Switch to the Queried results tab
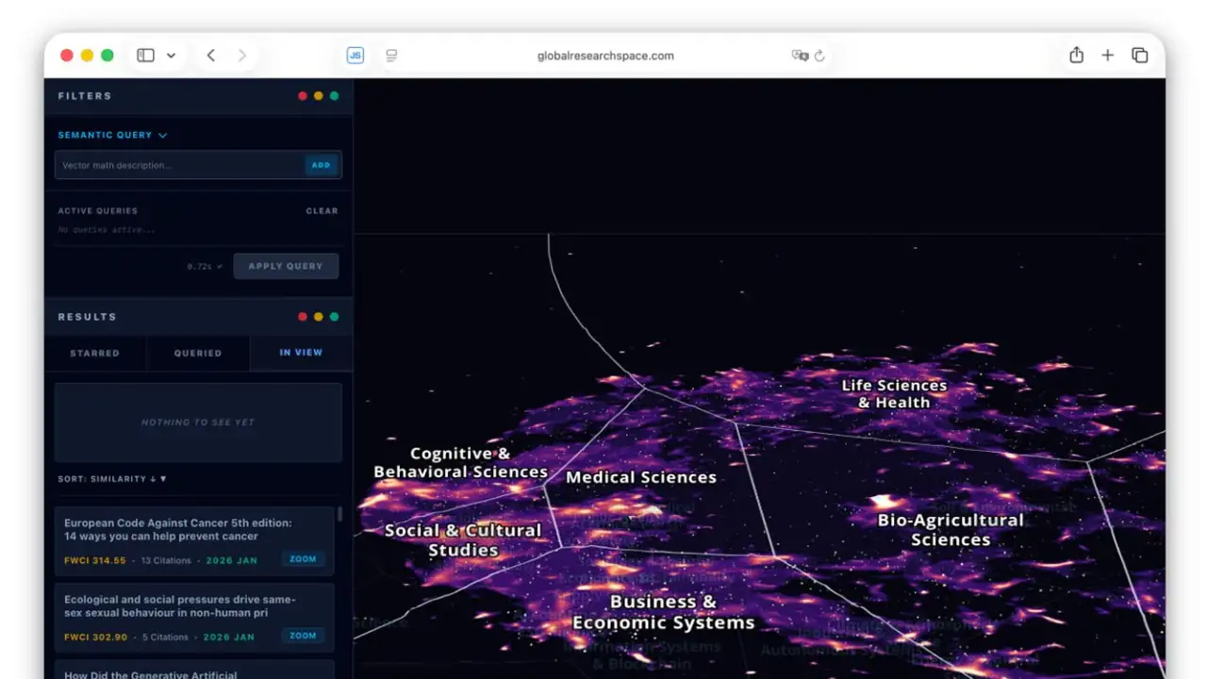This screenshot has width=1207, height=679. pos(198,353)
